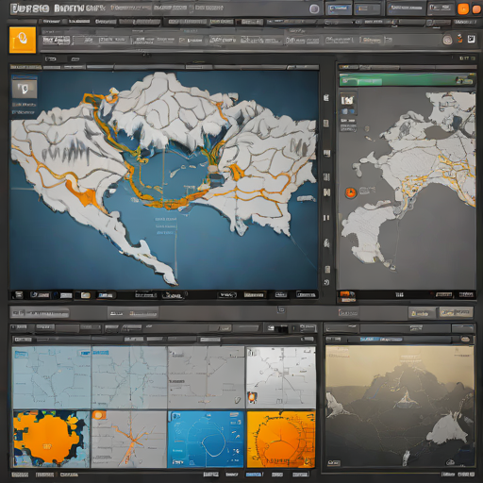The width and height of the screenshot is (483, 483).
Task: Click the top-left light blue grid map tile
Action: coord(52,377)
